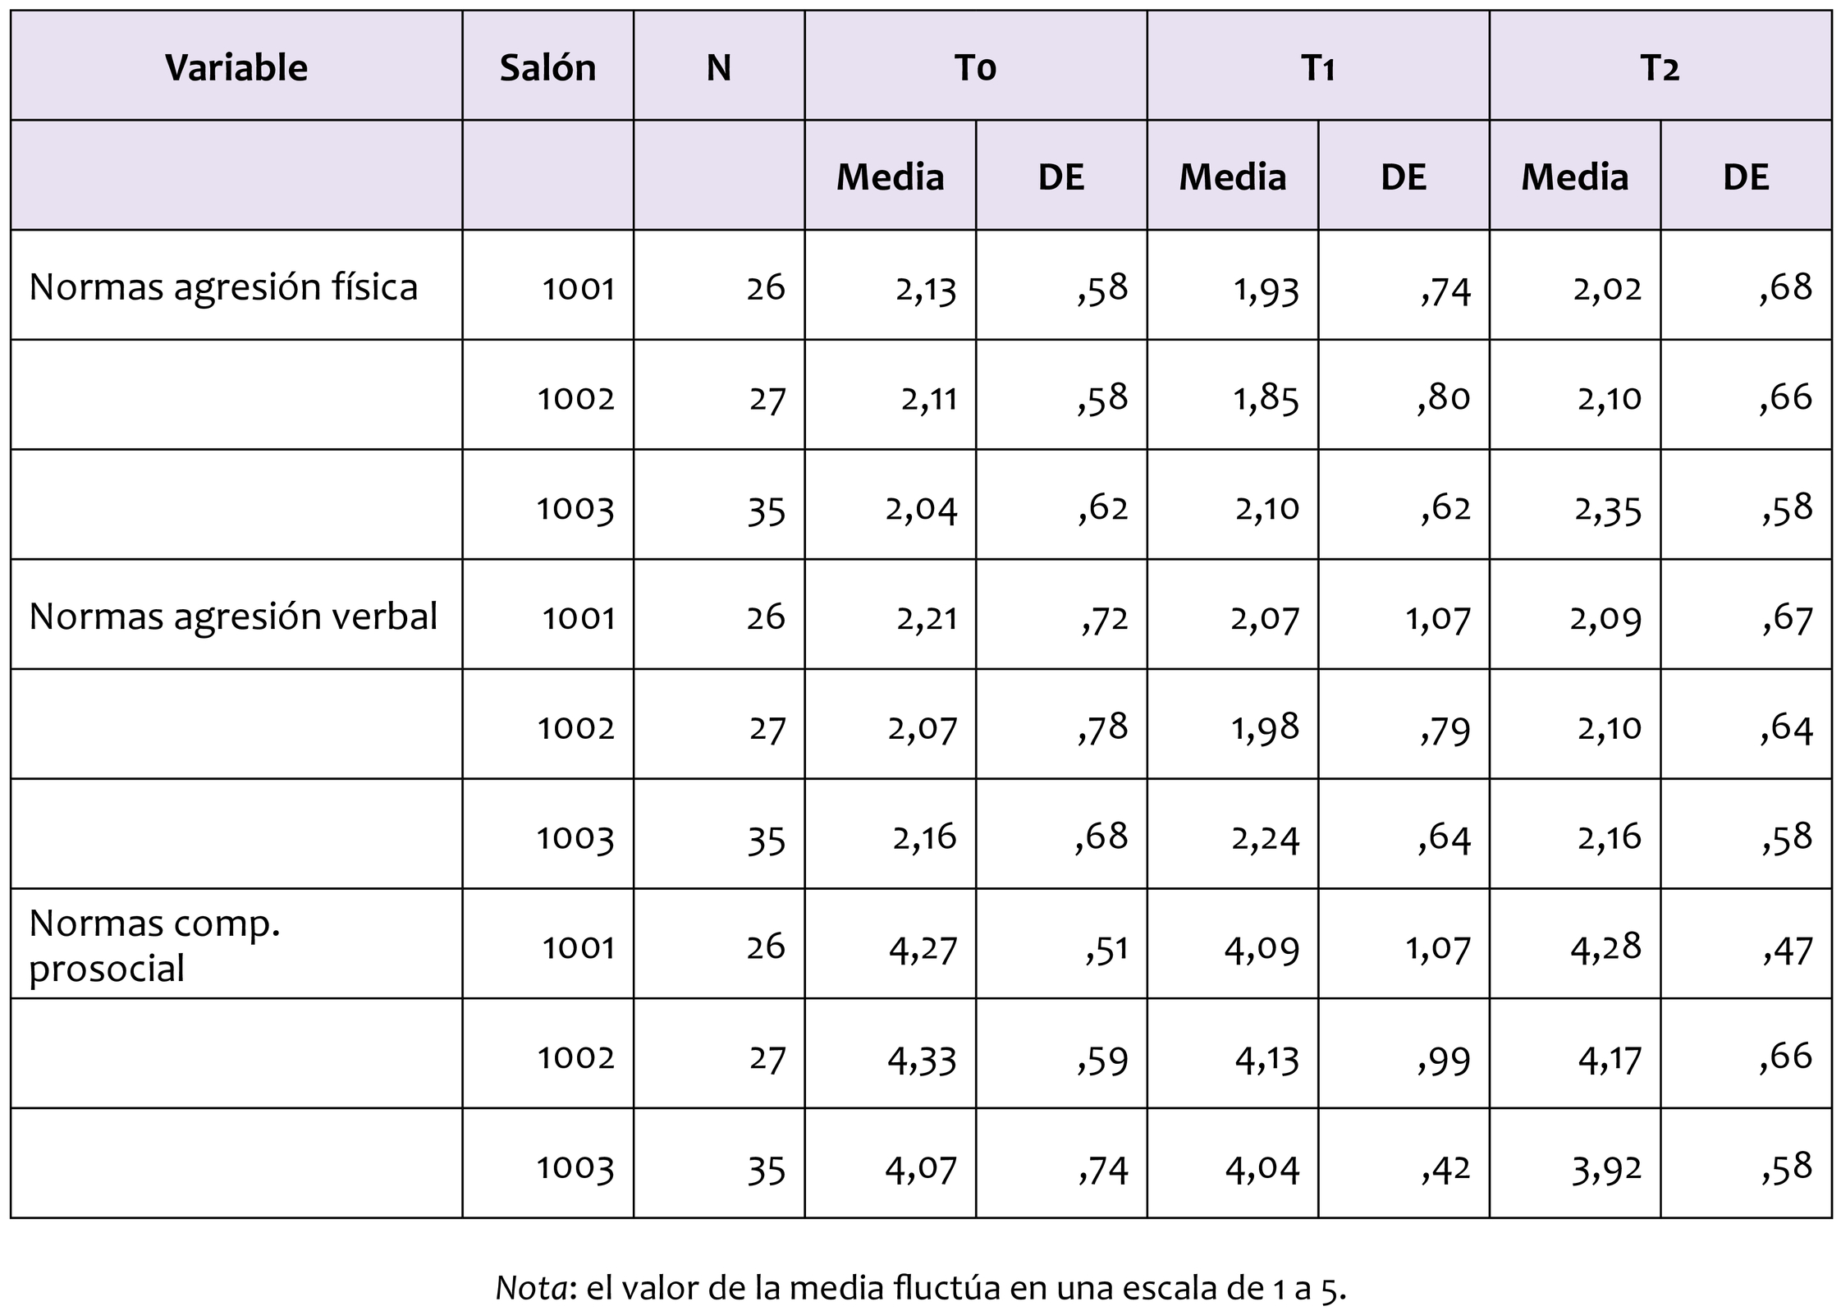Click the cell with value 3,92
The image size is (1841, 1311).
[1606, 1169]
